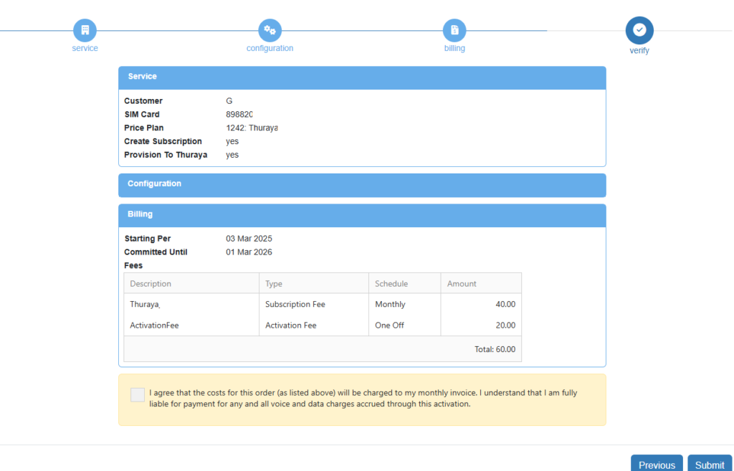Go to the 'service' step label
The height and width of the screenshot is (471, 734).
(85, 48)
